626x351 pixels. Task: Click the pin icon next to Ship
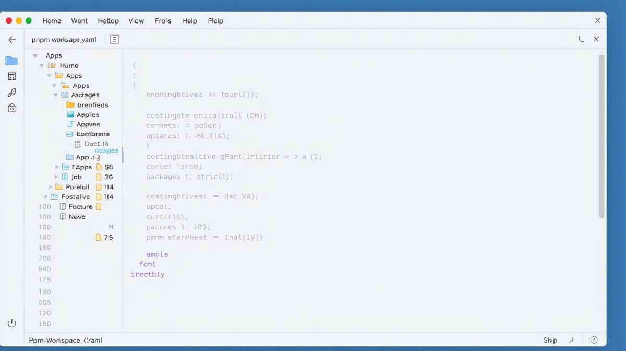(571, 340)
